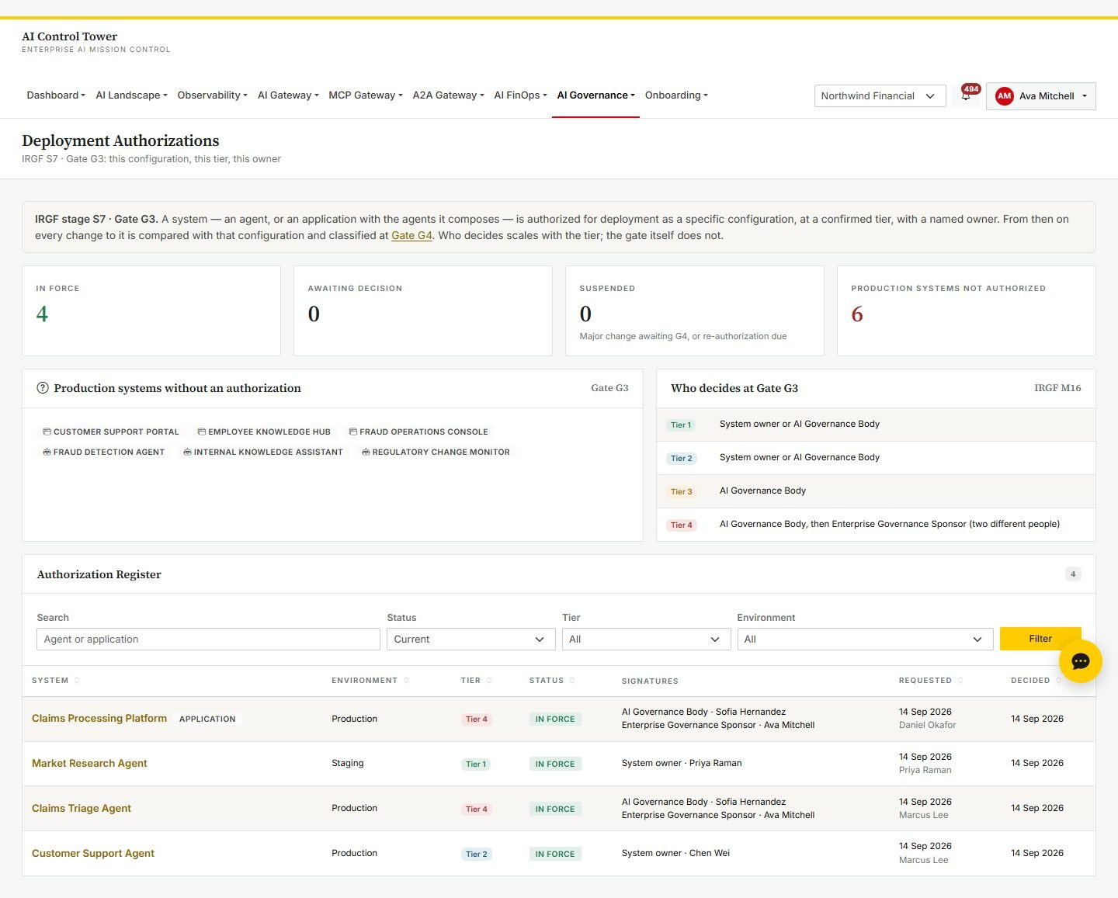The width and height of the screenshot is (1118, 898).
Task: Open the Claims Processing Platform link
Action: point(99,719)
